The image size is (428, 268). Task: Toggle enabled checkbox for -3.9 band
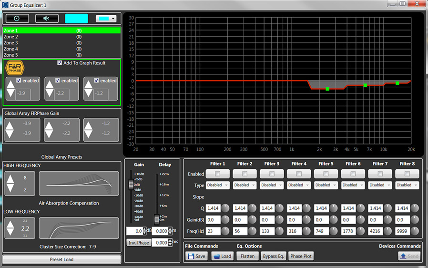(x=19, y=80)
